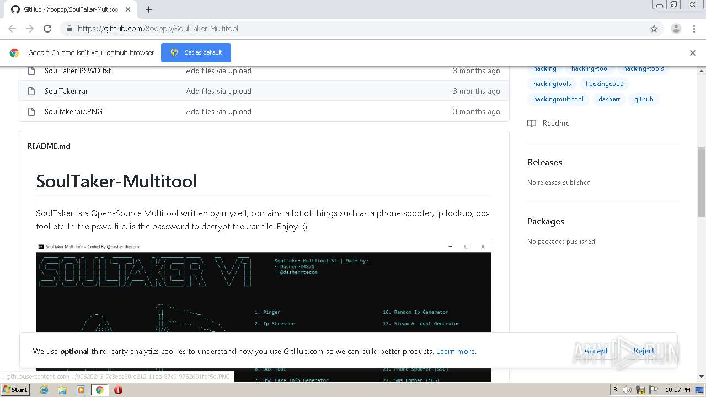The width and height of the screenshot is (706, 397).
Task: Open commit message for SoulTaker.rar
Action: point(218,91)
